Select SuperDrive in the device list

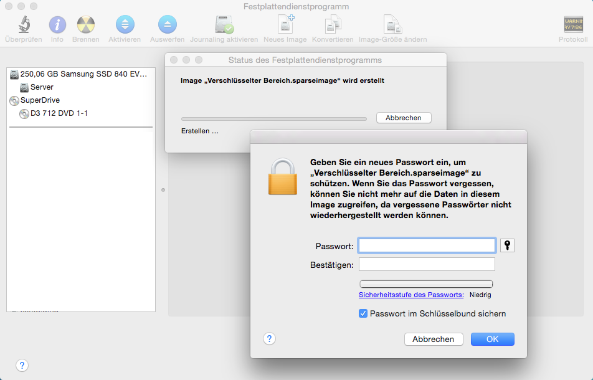pyautogui.click(x=40, y=100)
